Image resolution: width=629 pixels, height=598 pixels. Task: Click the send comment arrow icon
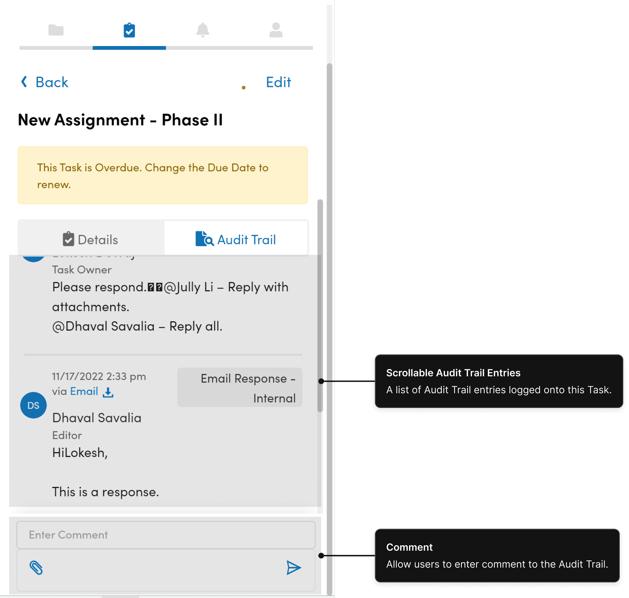pos(293,568)
